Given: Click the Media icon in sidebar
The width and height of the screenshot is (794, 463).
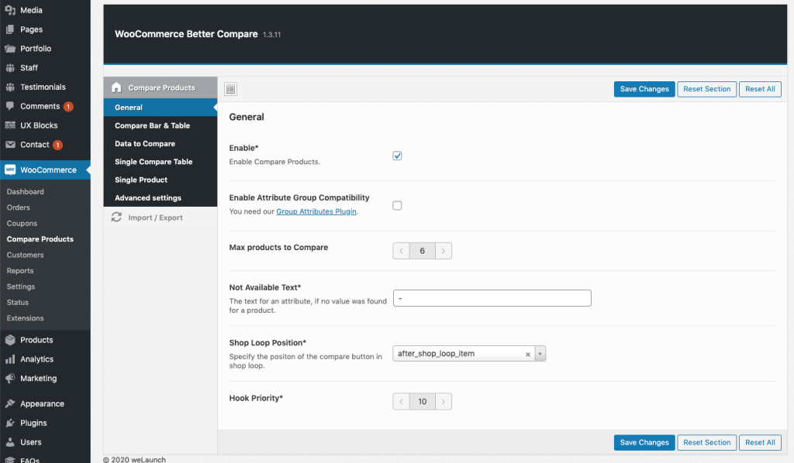Looking at the screenshot, I should [x=10, y=10].
